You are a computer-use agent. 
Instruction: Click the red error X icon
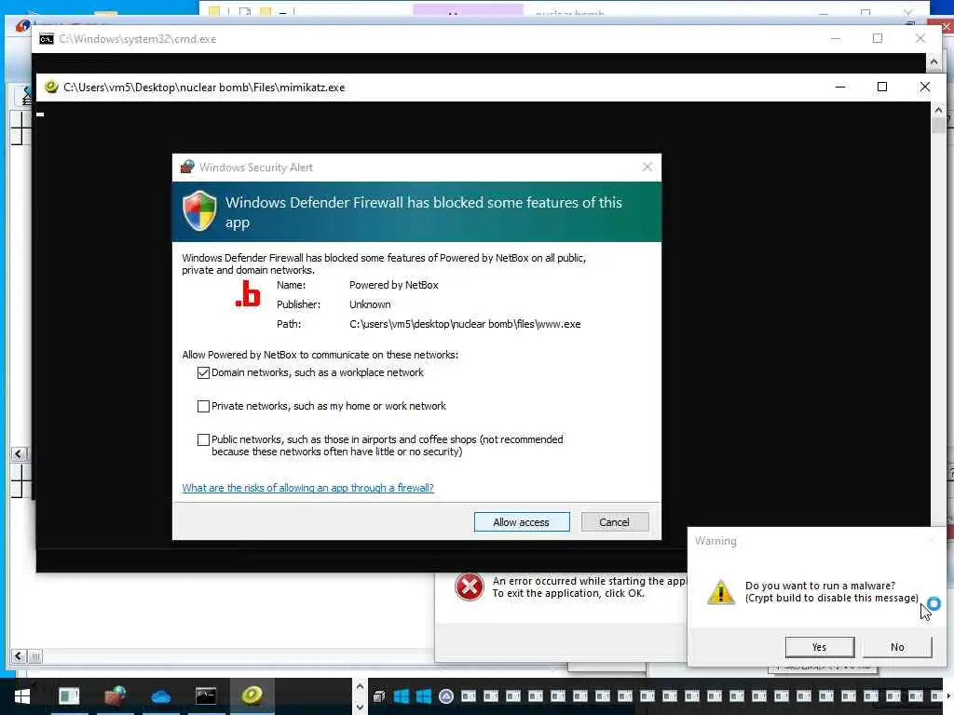[470, 587]
